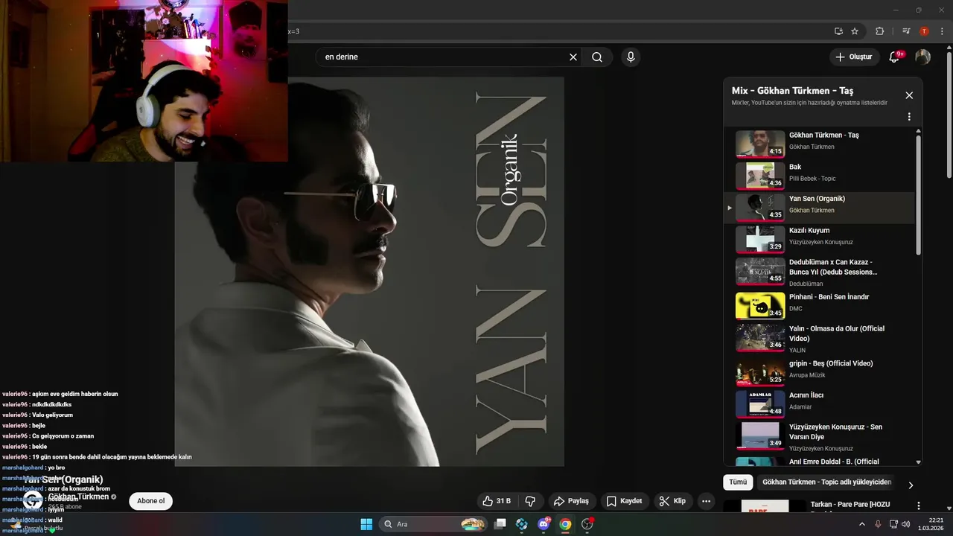This screenshot has width=953, height=536.
Task: Play Yüzyüzeyken Konuşuruz - Sen Varsın Diye
Action: [x=819, y=437]
